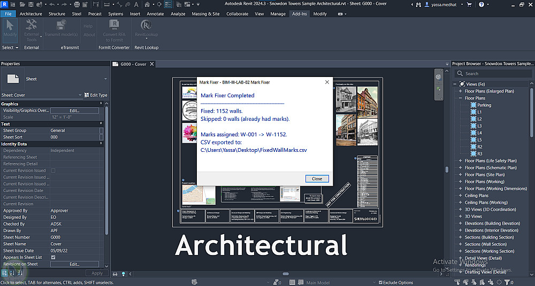This screenshot has width=535, height=286.
Task: Click Transmit model(s) eTransmit icon
Action: click(x=61, y=25)
